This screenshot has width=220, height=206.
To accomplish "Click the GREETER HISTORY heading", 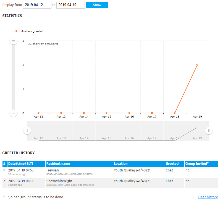I will (19, 153).
